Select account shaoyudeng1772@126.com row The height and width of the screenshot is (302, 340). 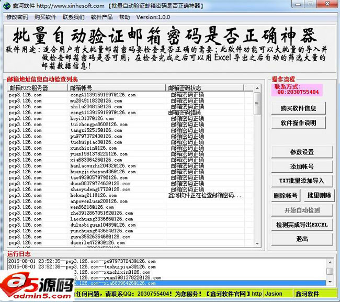point(130,189)
